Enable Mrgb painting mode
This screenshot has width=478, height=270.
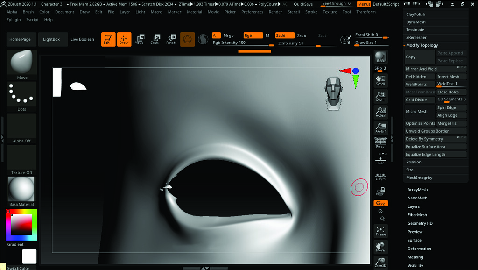228,35
